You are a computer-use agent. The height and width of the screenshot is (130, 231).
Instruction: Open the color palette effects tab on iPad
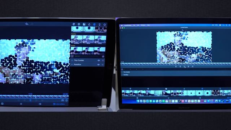click(74, 24)
